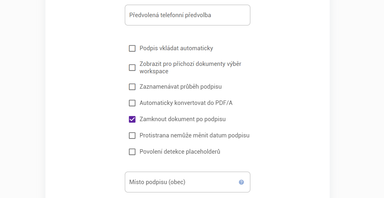
Task: Click the 'Zamknout dokument po podpisu' label text
Action: [x=182, y=119]
